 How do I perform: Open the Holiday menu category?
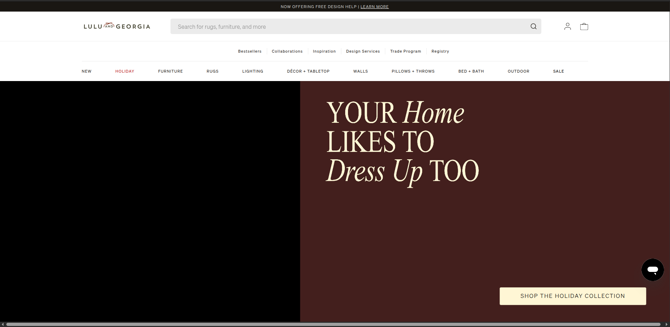[125, 71]
